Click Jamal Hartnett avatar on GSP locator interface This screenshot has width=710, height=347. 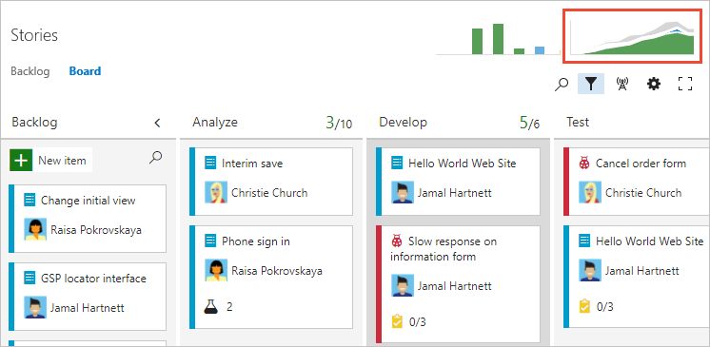pos(35,308)
